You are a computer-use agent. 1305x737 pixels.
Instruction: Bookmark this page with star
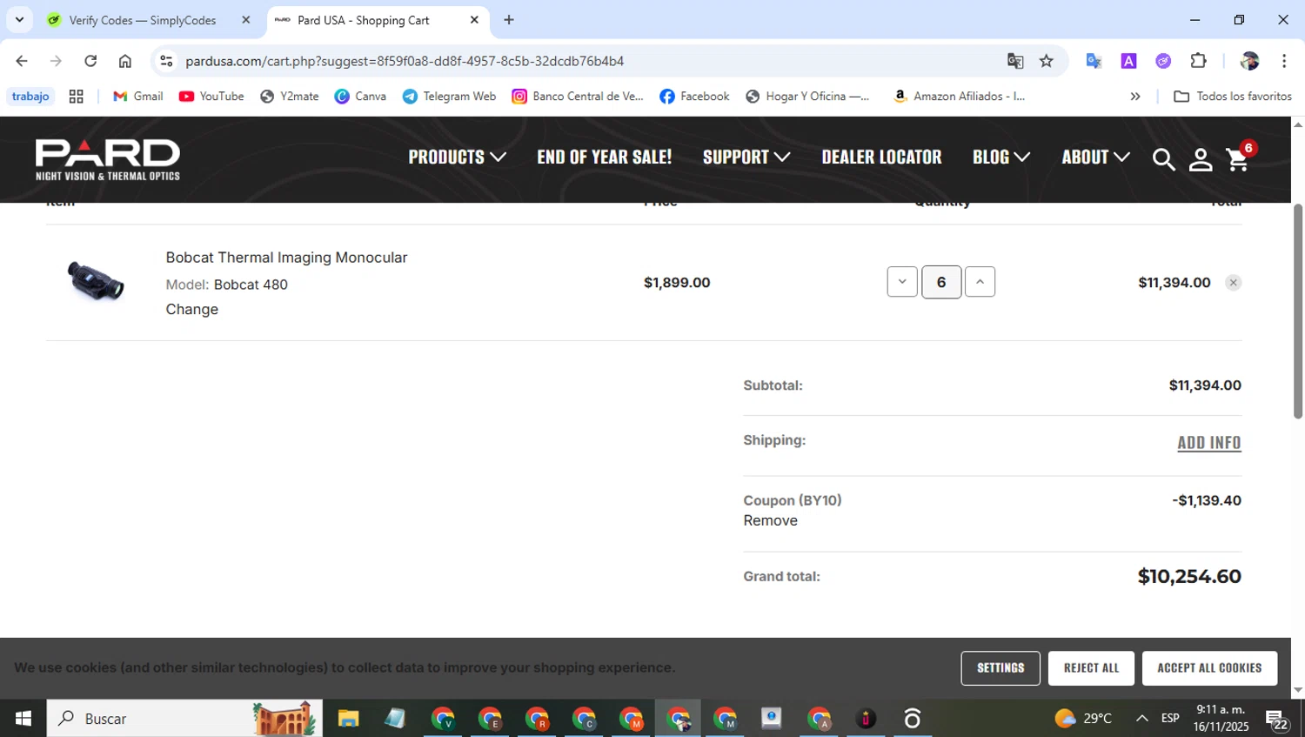click(x=1047, y=61)
